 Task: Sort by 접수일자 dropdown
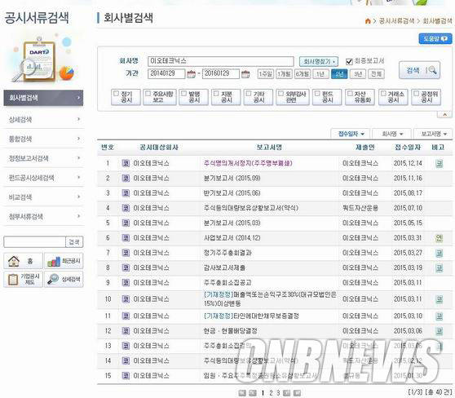(x=351, y=134)
